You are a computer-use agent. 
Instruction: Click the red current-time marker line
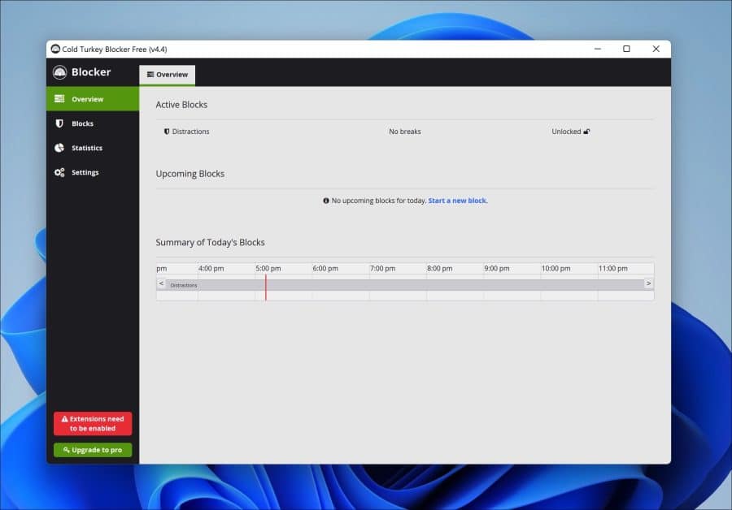tap(266, 287)
